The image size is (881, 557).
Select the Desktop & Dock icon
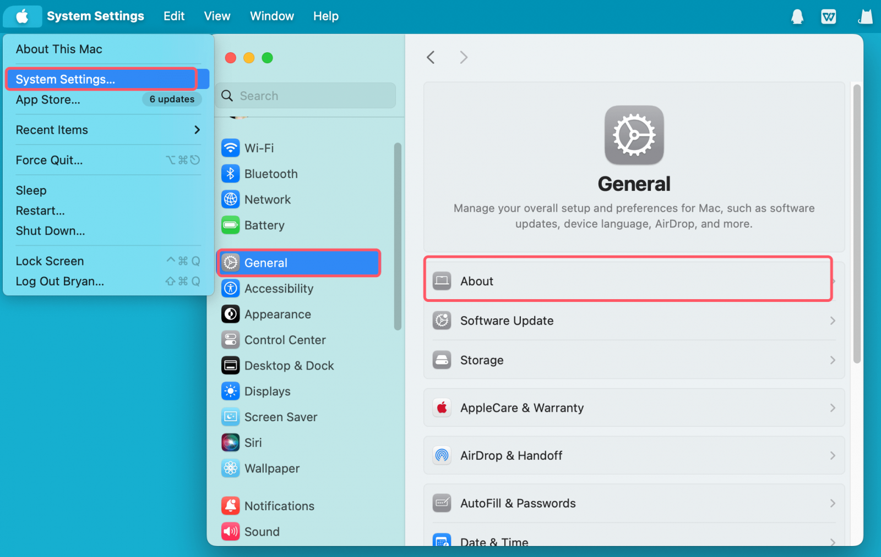click(x=230, y=365)
